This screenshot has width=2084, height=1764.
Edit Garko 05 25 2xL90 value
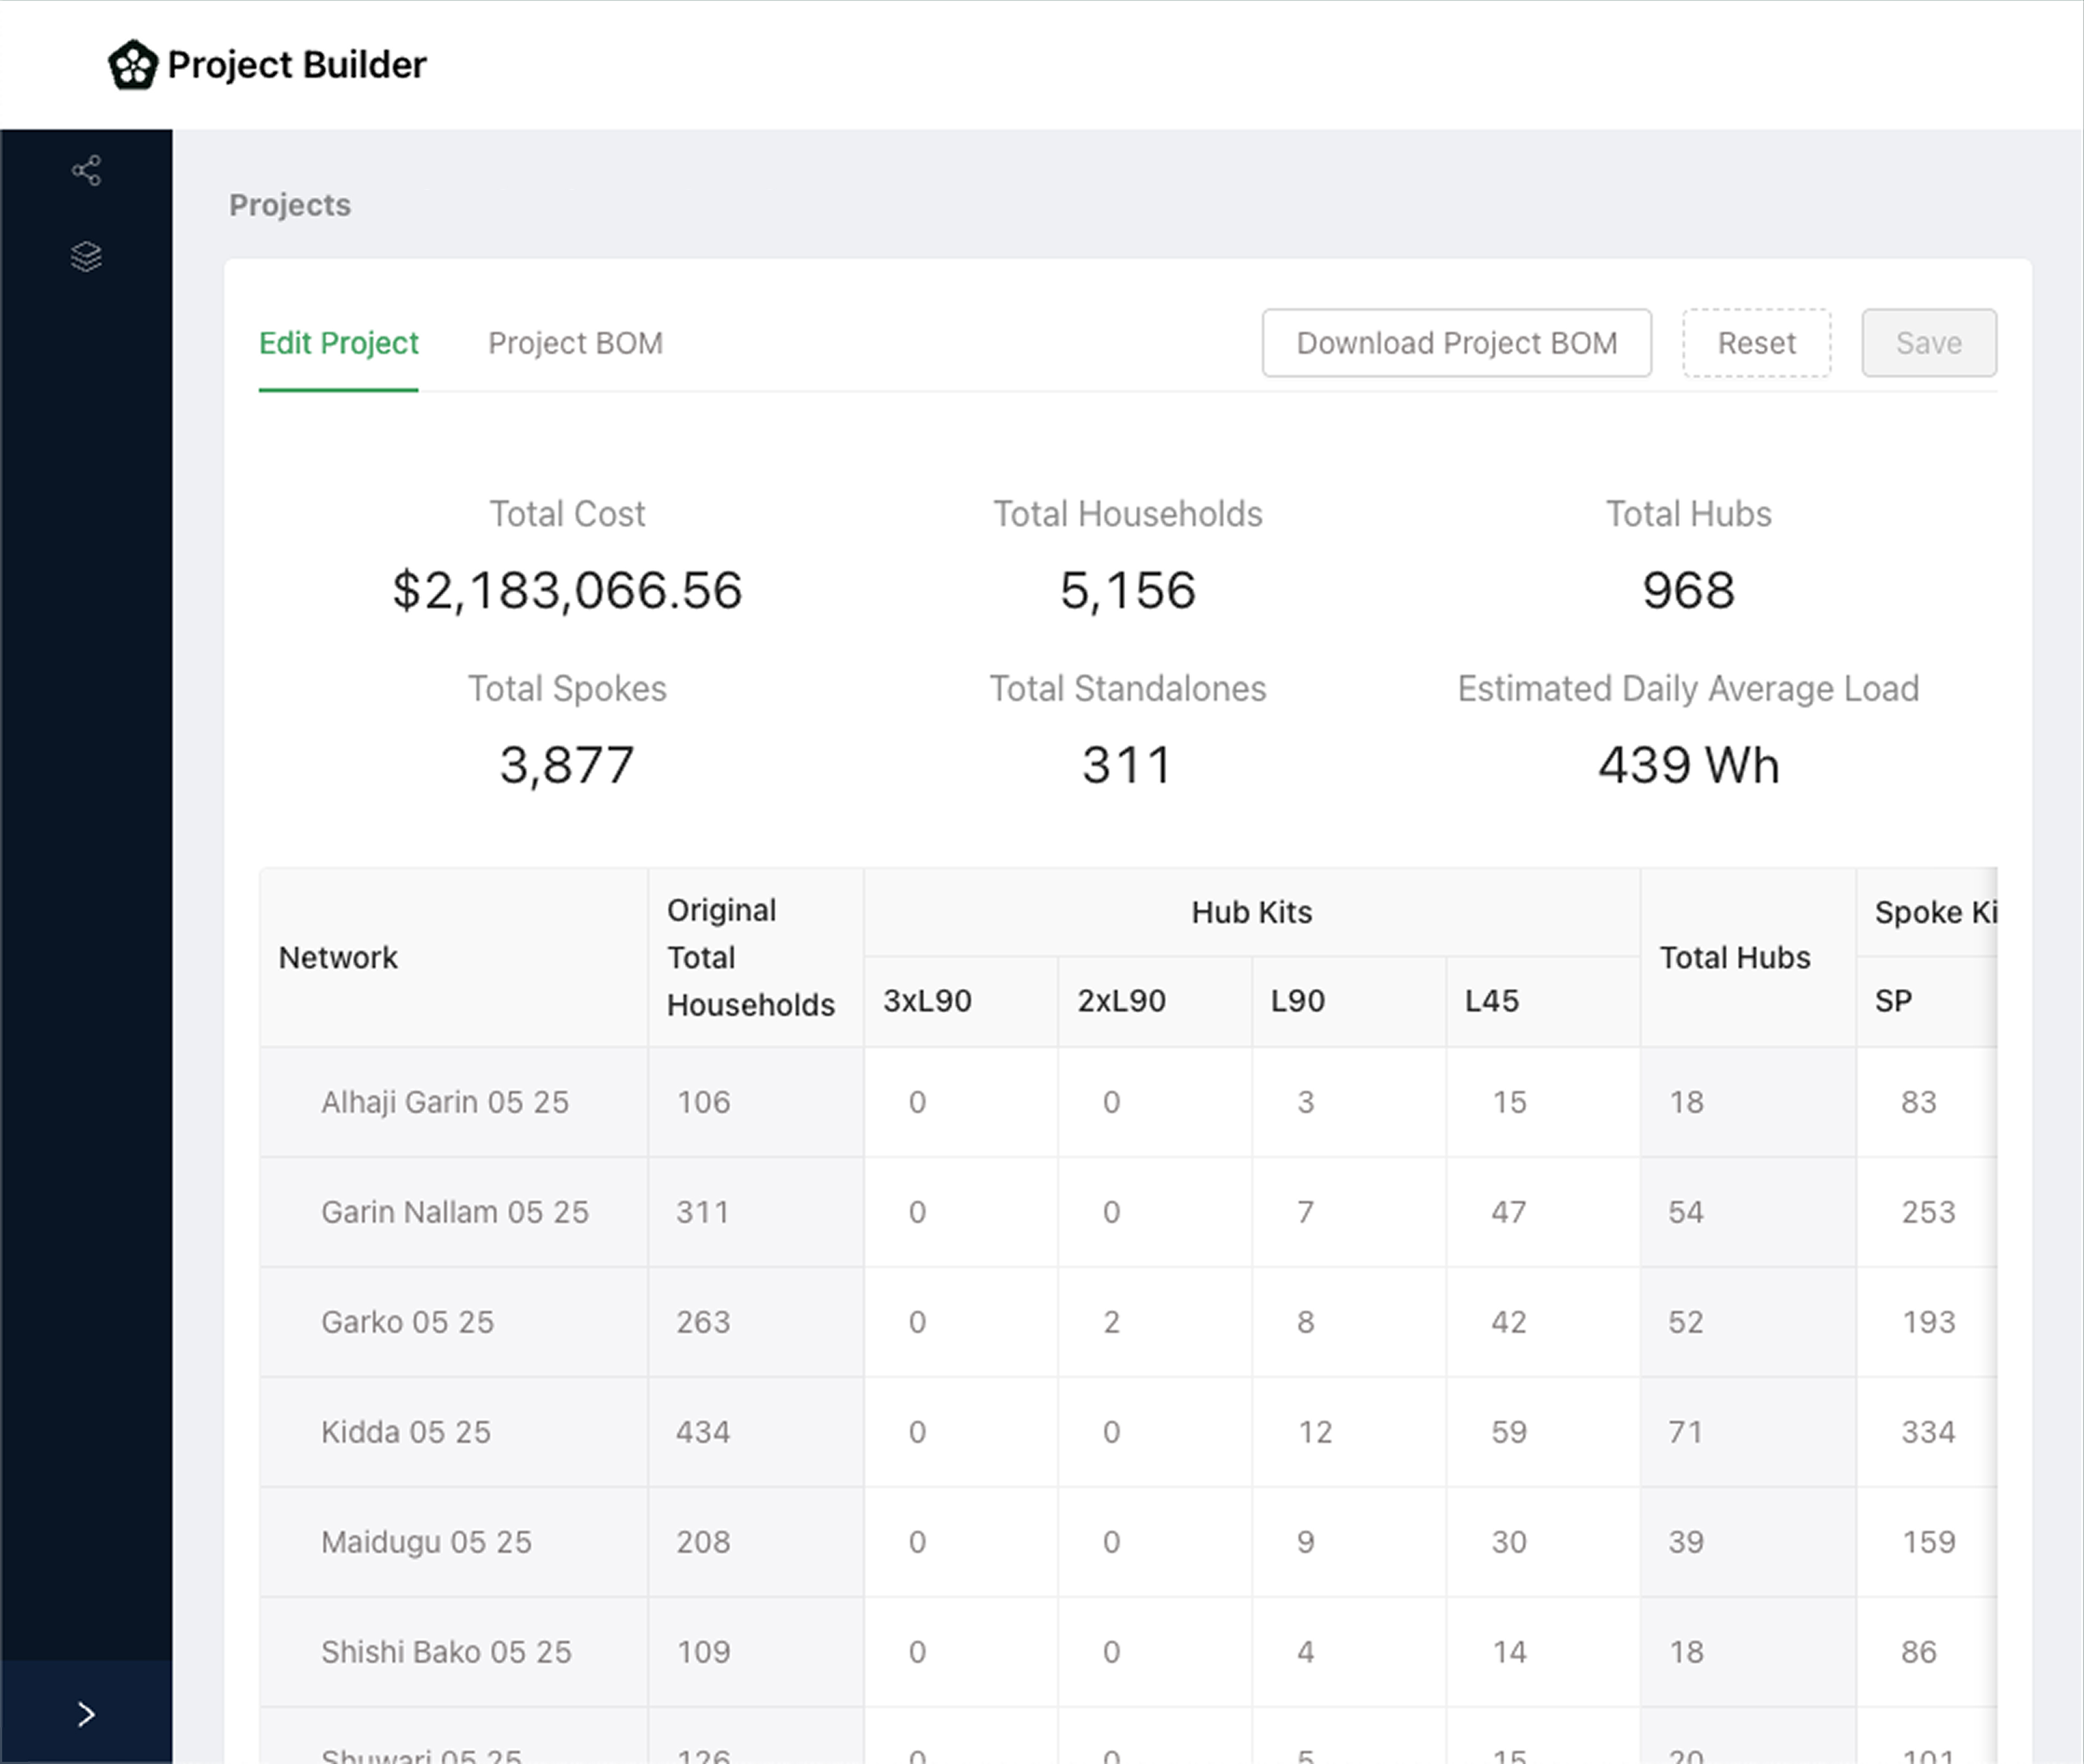(x=1112, y=1322)
